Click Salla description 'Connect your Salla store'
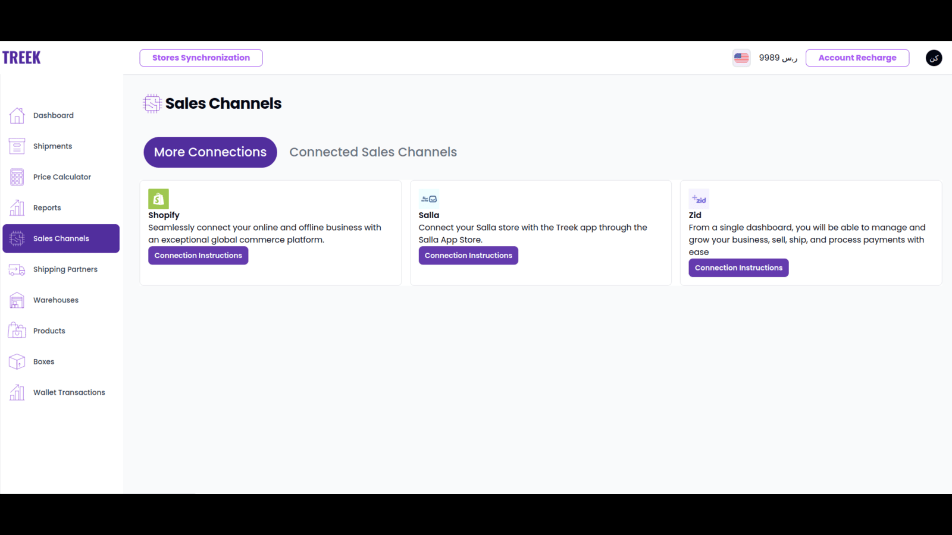Screen dimensions: 952x535 point(533,234)
